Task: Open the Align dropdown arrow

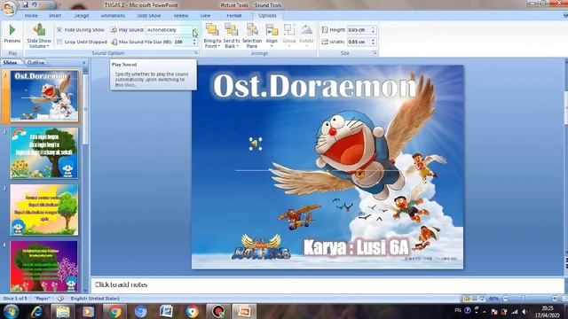Action: coord(272,46)
